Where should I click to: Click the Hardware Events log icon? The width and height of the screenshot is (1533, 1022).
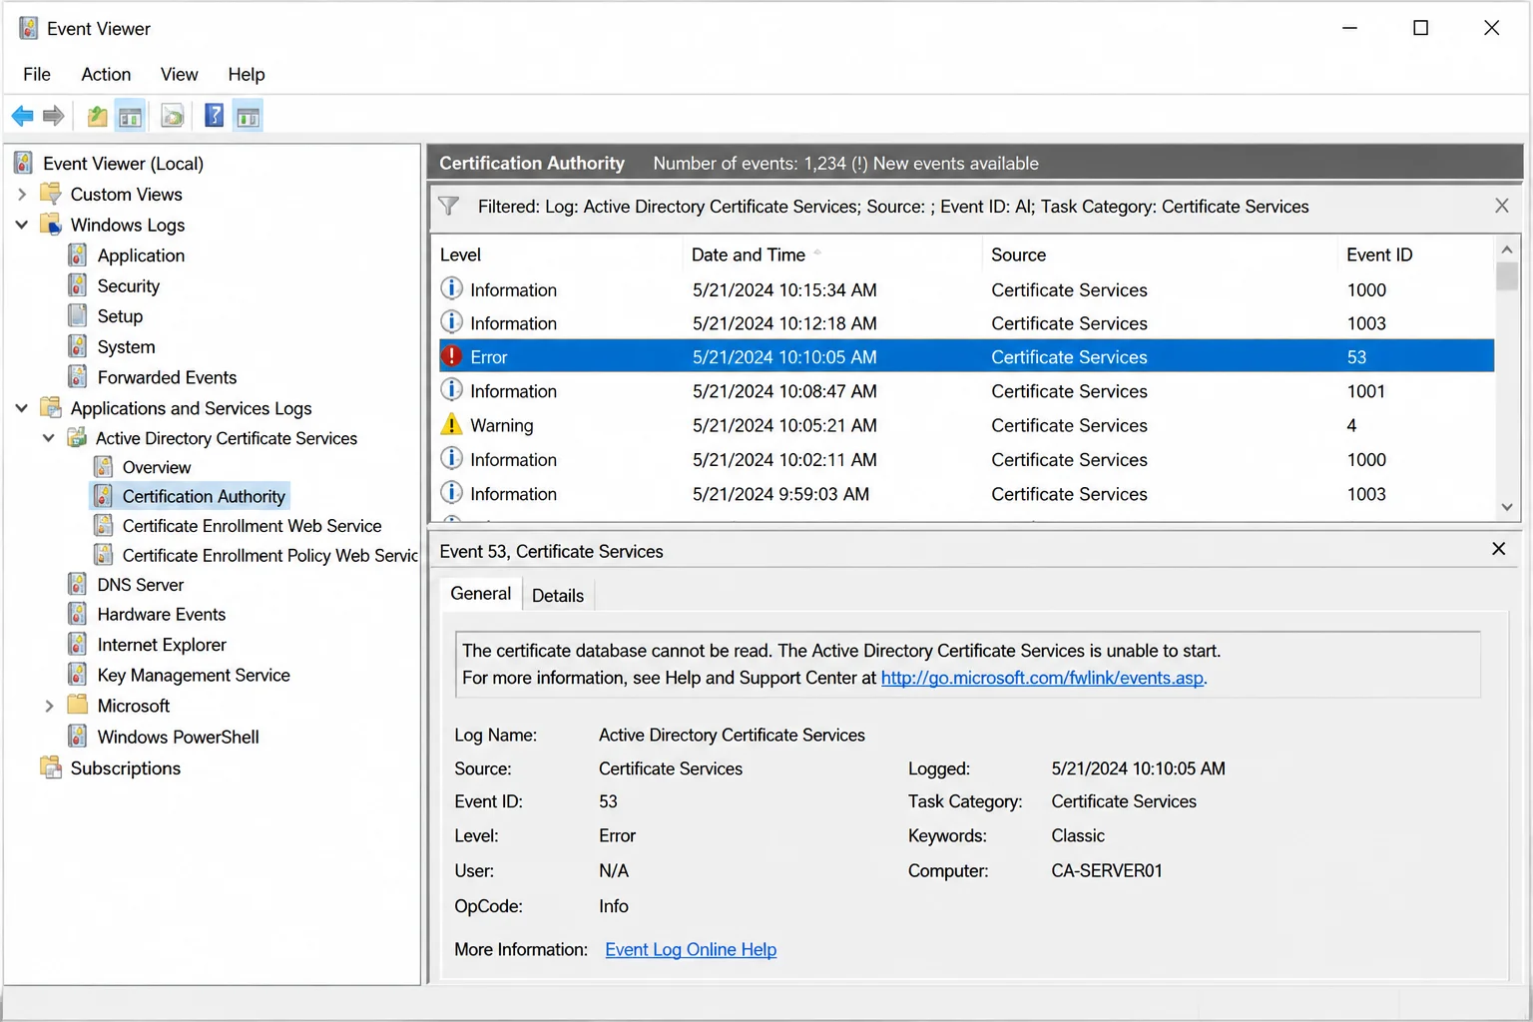(78, 614)
